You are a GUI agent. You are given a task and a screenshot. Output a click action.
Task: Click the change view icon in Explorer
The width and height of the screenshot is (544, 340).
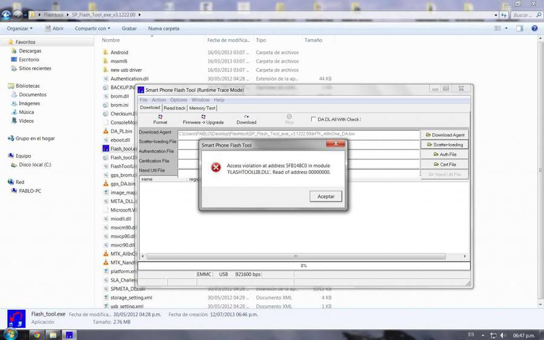(497, 28)
